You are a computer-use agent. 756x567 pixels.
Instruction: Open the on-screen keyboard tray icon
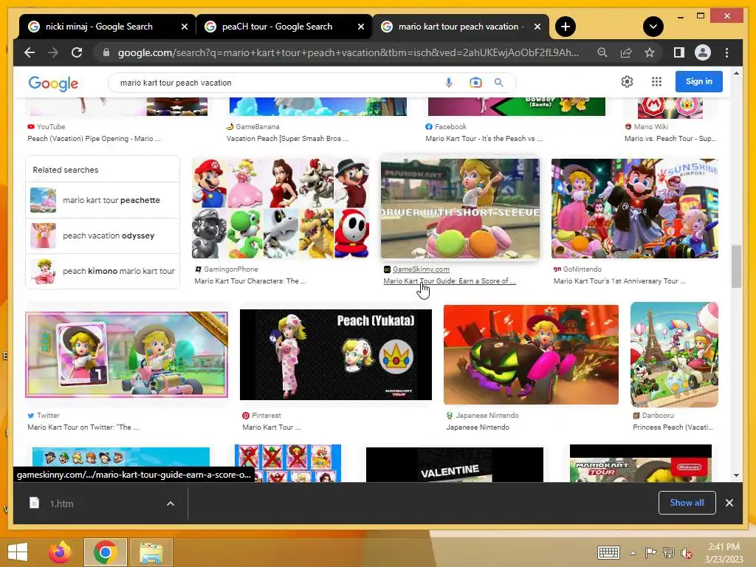pos(608,552)
